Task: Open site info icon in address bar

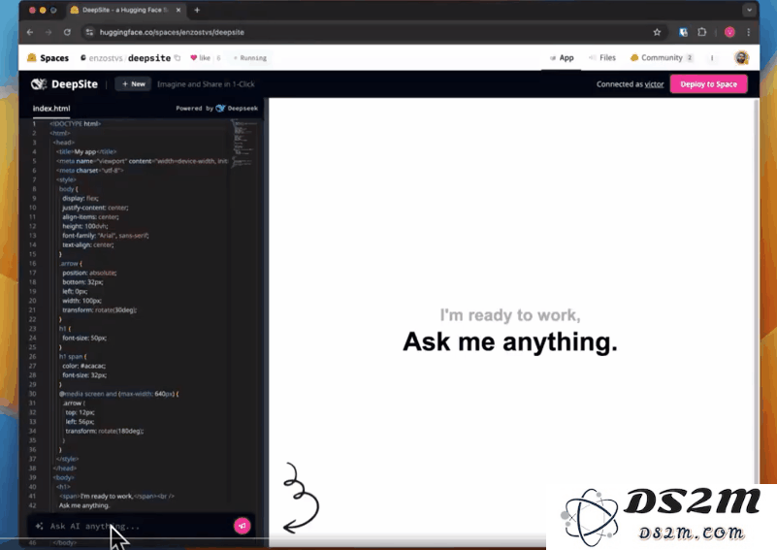Action: point(89,32)
